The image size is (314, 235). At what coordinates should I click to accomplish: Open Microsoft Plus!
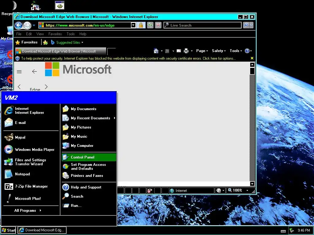click(31, 198)
